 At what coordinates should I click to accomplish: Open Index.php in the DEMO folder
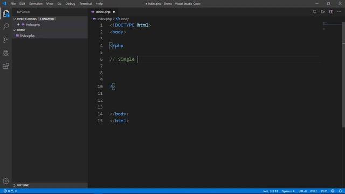[x=27, y=36]
